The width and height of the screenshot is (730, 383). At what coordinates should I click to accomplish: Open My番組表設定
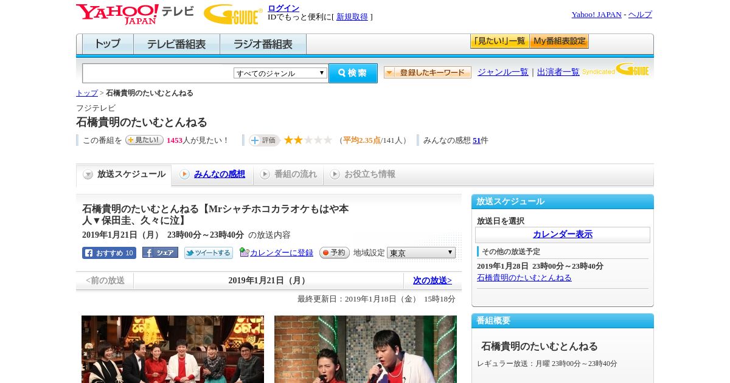point(559,41)
